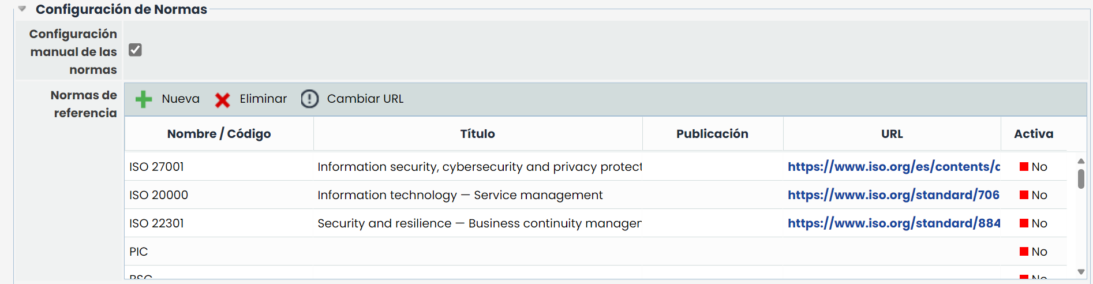The width and height of the screenshot is (1093, 284).
Task: Select the PIC row in table
Action: 139,252
